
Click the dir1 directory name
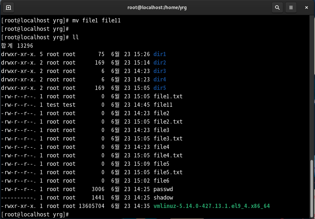click(160, 54)
